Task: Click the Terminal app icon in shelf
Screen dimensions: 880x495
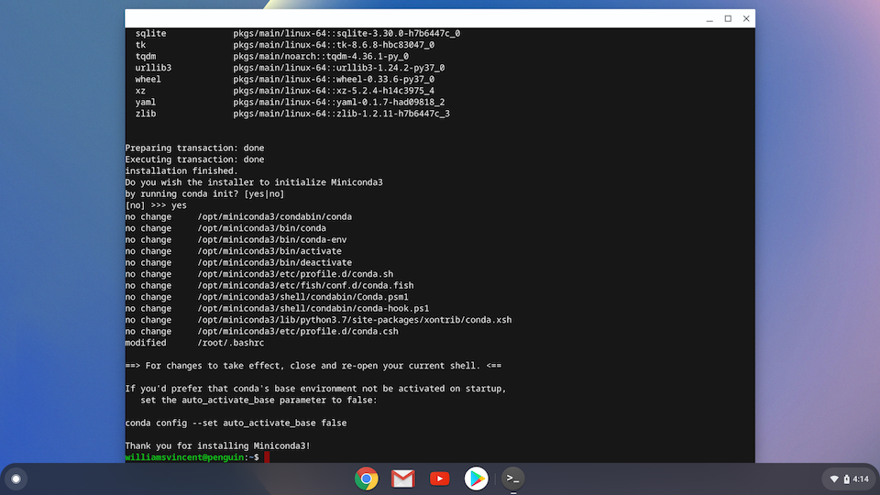Action: tap(512, 478)
